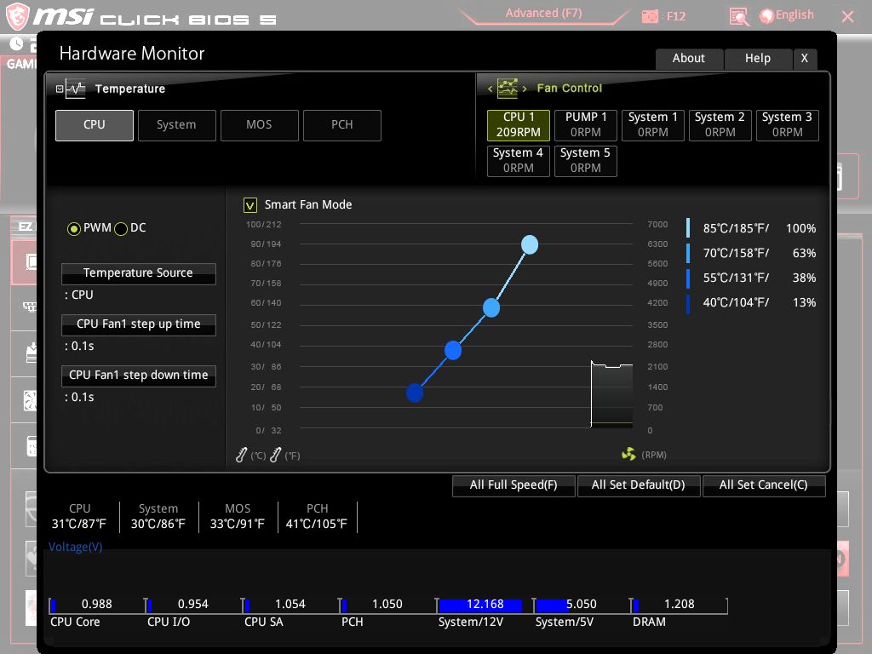The width and height of the screenshot is (872, 654).
Task: Switch to the MOS temperature tab
Action: (259, 125)
